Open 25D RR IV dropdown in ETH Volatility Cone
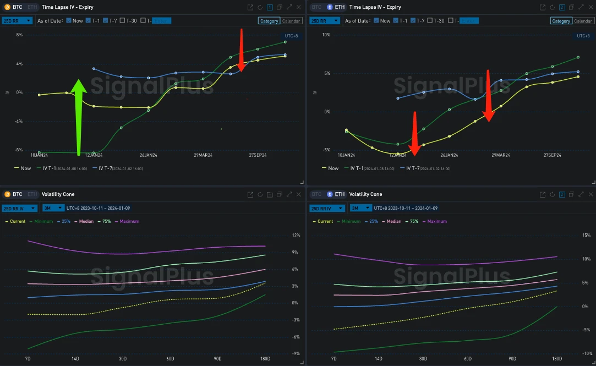The image size is (596, 366). coord(329,208)
